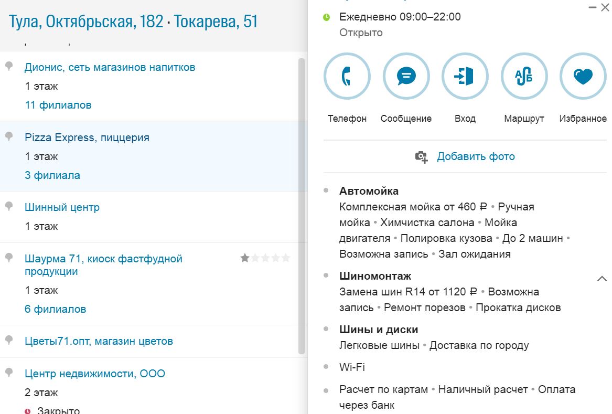612x414 pixels.
Task: Click the organizations list scrollbar
Action: coord(301,205)
